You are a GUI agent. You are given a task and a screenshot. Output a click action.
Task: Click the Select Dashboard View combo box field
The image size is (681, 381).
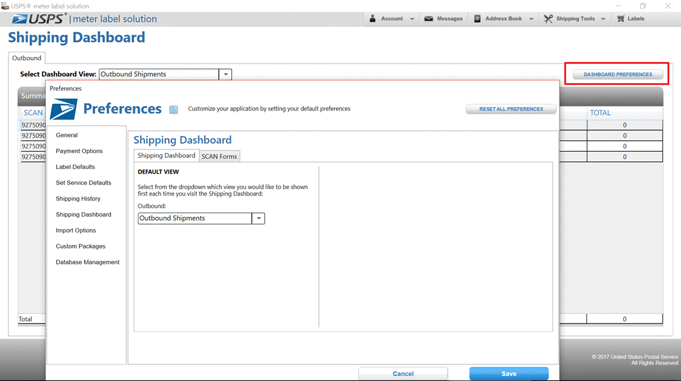(x=165, y=74)
